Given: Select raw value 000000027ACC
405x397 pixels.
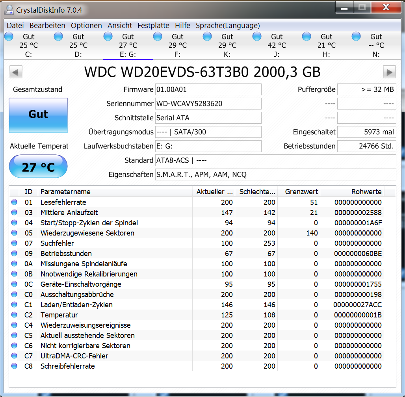Looking at the screenshot, I should 357,305.
